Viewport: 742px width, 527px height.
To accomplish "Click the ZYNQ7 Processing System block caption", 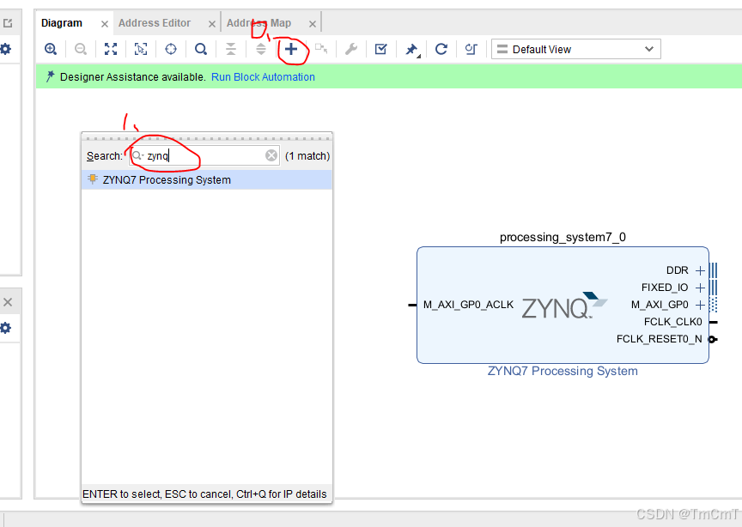I will tap(563, 371).
